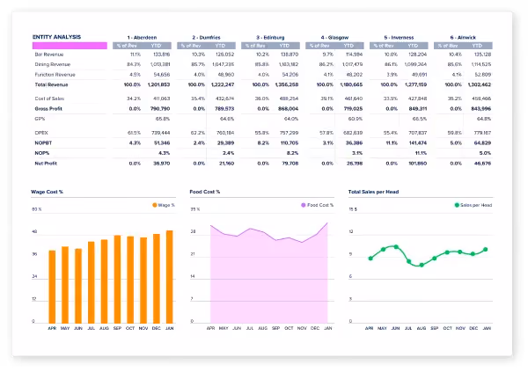
Task: Click the APR label on Food Cost x-axis
Action: 210,328
